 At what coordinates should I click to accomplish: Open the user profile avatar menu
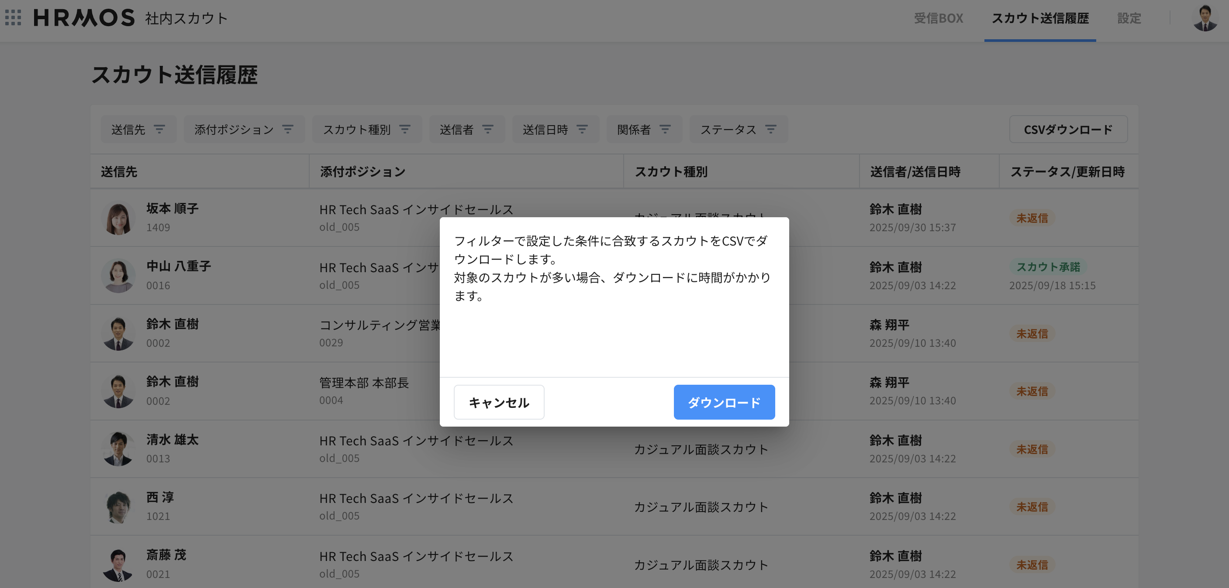pos(1205,18)
